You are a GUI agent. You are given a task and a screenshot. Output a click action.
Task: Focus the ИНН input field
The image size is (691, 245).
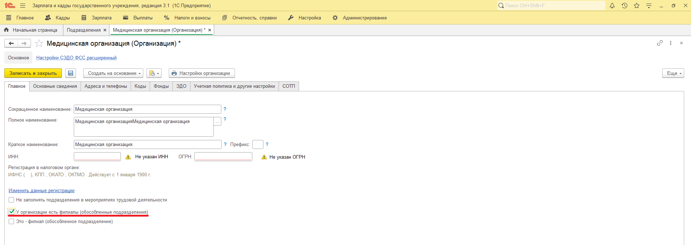point(97,157)
